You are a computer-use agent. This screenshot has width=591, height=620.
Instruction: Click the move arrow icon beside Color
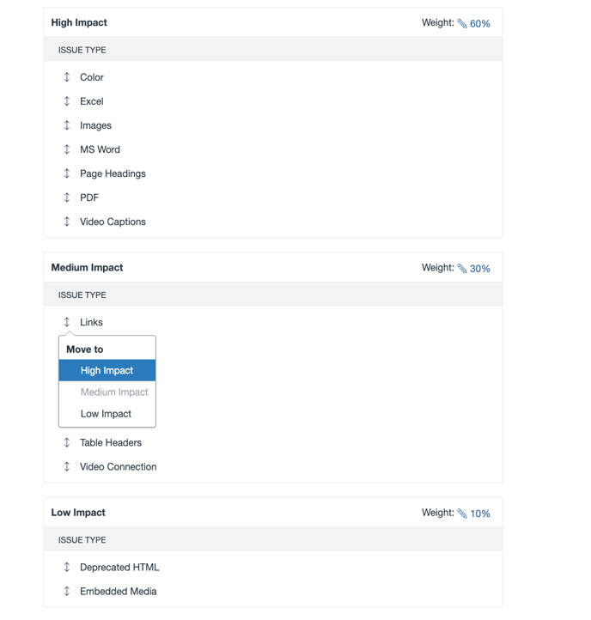tap(67, 77)
